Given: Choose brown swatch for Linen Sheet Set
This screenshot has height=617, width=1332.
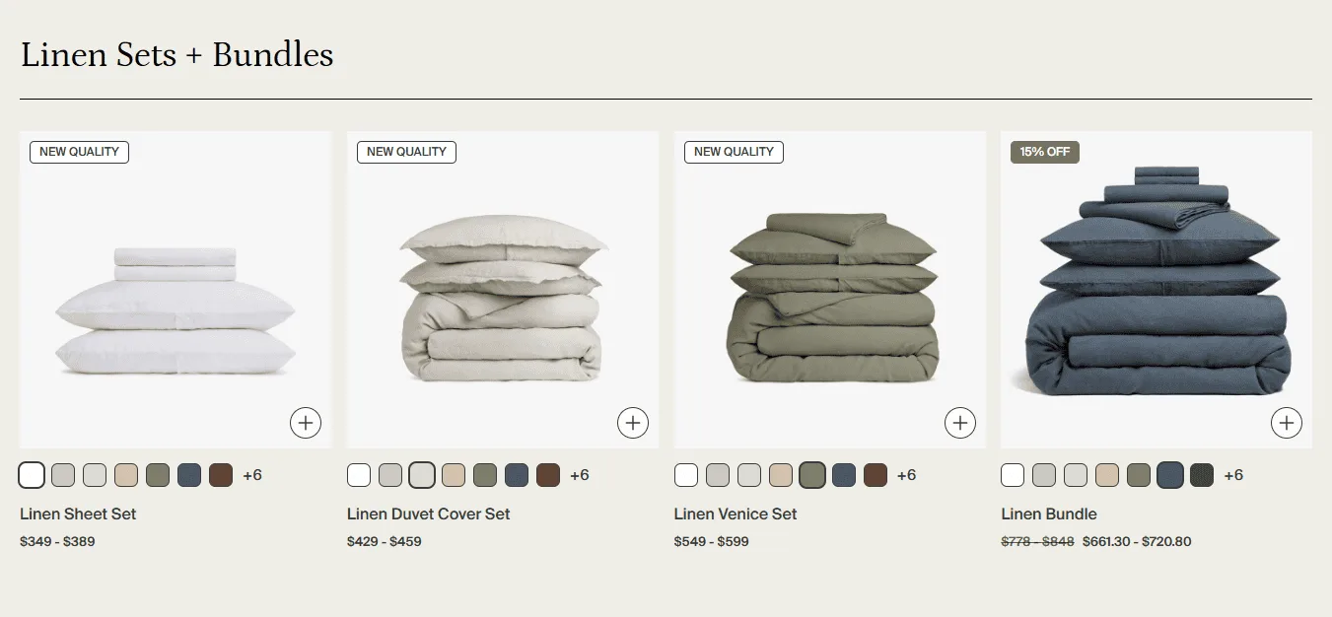Looking at the screenshot, I should coord(221,475).
